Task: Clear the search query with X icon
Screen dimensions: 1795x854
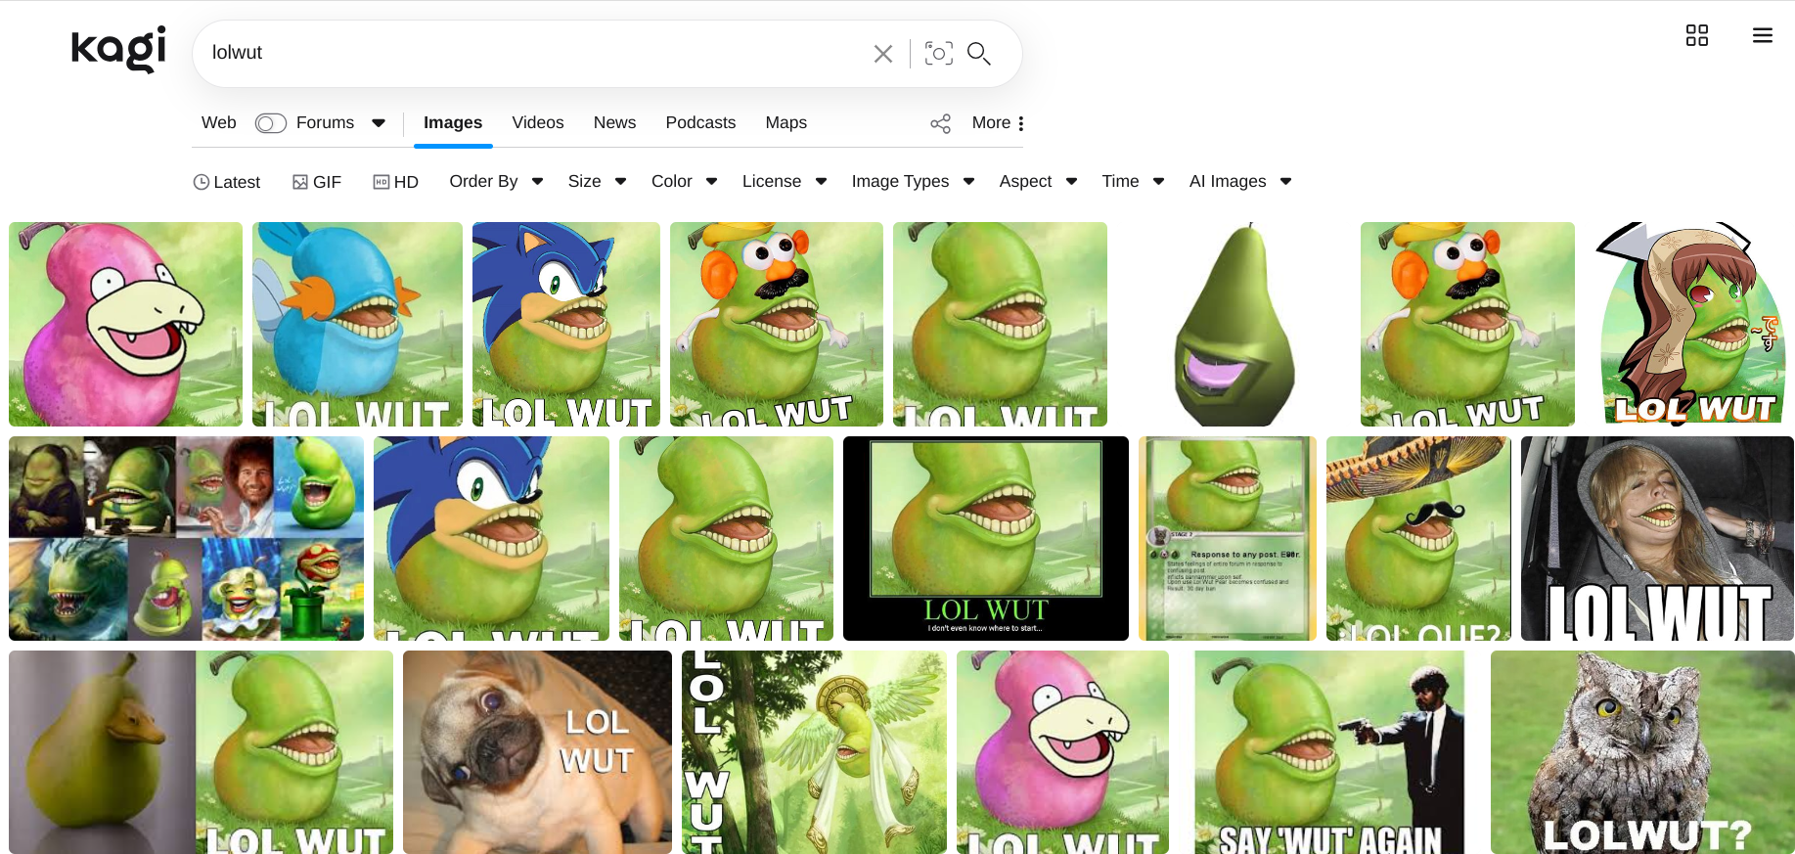Action: [883, 54]
